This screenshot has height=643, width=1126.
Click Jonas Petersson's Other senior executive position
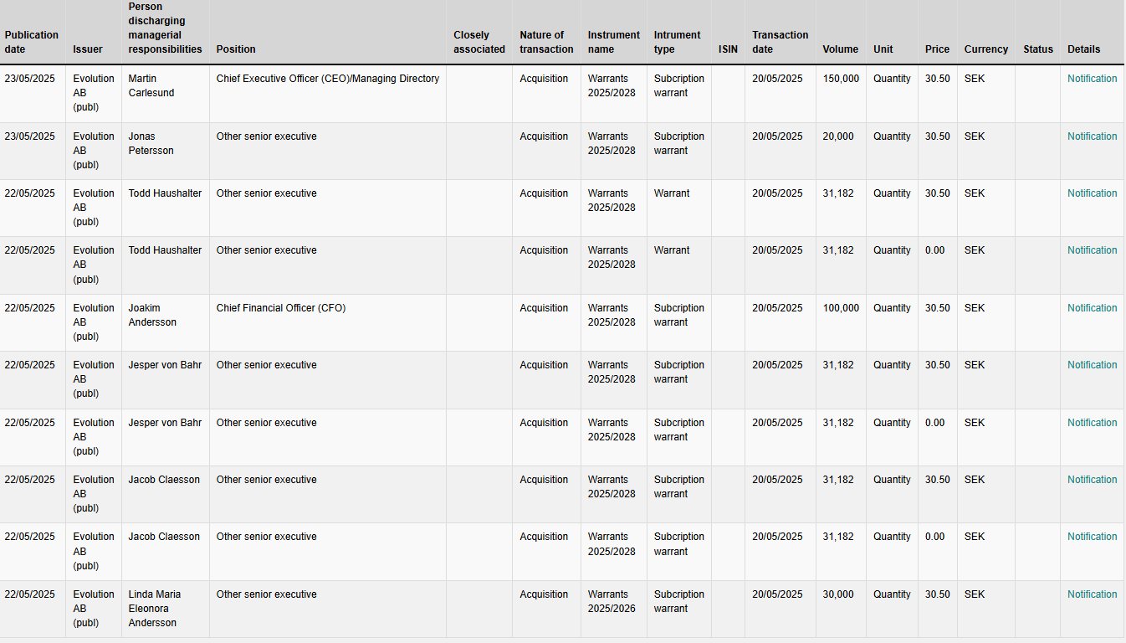coord(266,136)
